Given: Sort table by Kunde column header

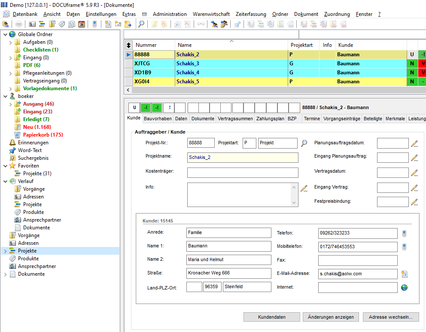Looking at the screenshot, I should 371,45.
